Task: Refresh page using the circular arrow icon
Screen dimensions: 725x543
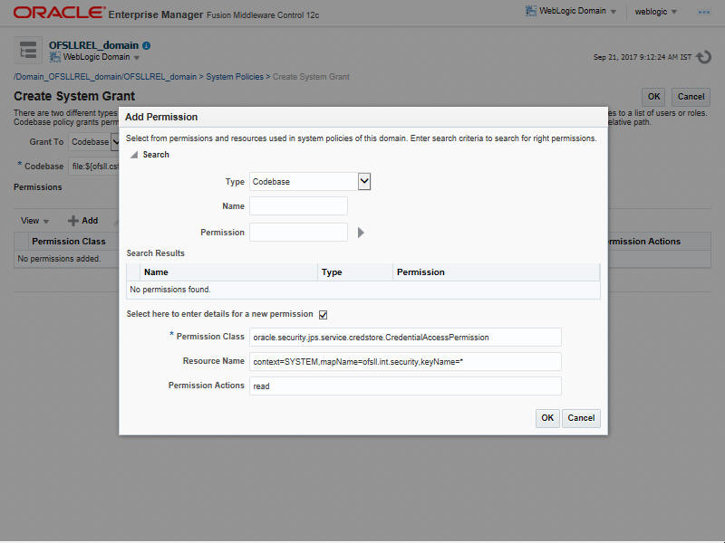Action: tap(703, 57)
